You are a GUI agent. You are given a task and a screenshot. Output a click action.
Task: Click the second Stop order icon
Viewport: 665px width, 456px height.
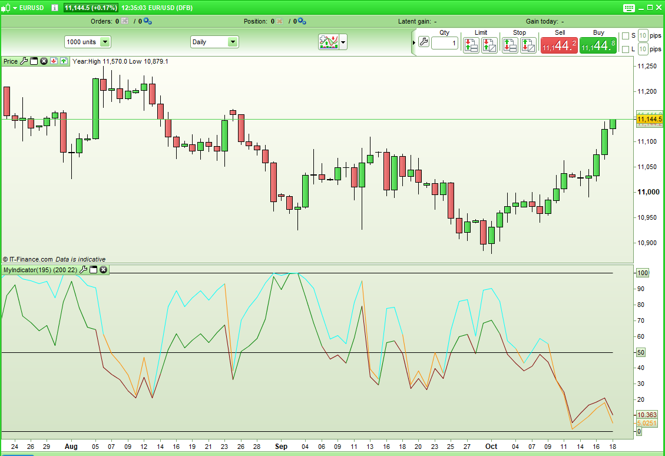(x=528, y=45)
